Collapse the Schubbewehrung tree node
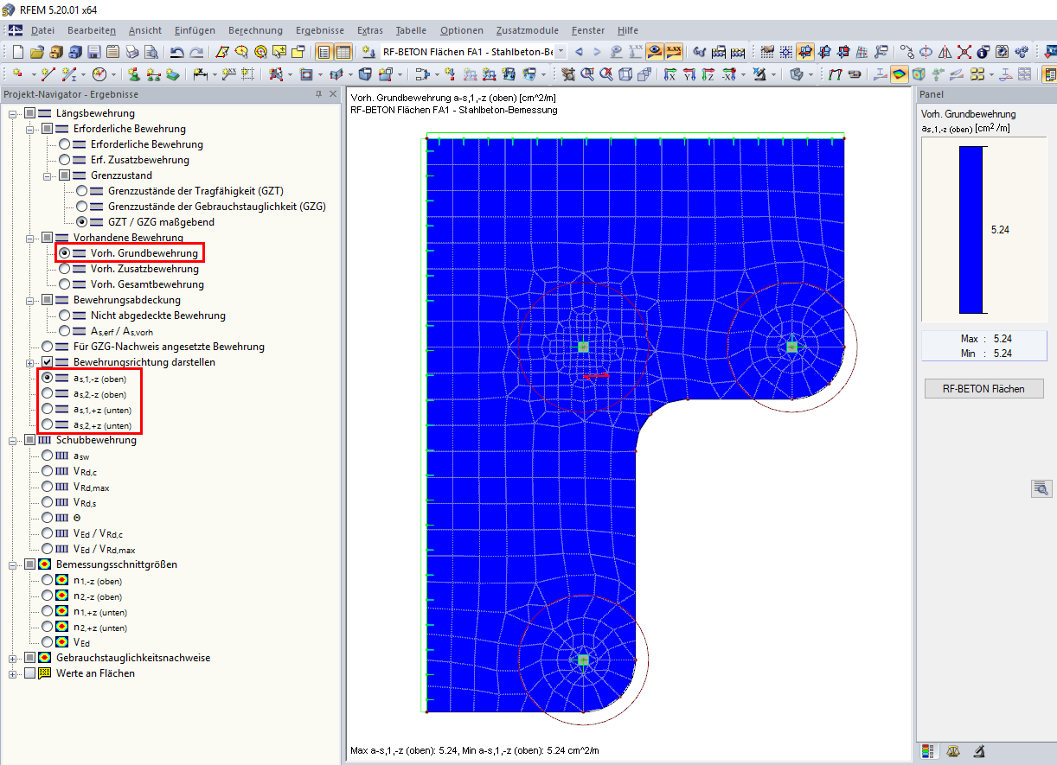This screenshot has width=1057, height=765. (x=13, y=440)
